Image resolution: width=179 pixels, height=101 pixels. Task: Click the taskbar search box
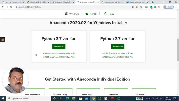click(x=29, y=98)
